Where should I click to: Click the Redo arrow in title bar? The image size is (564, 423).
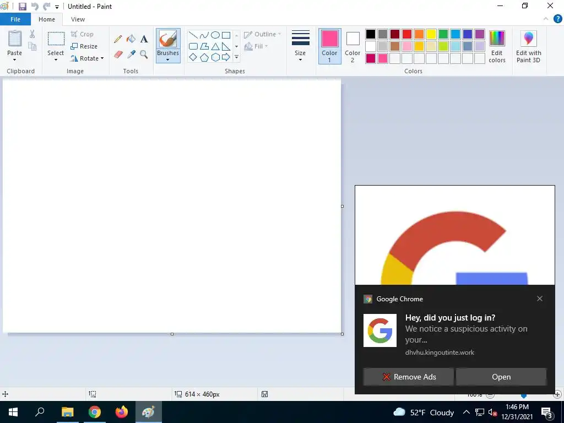tap(46, 7)
